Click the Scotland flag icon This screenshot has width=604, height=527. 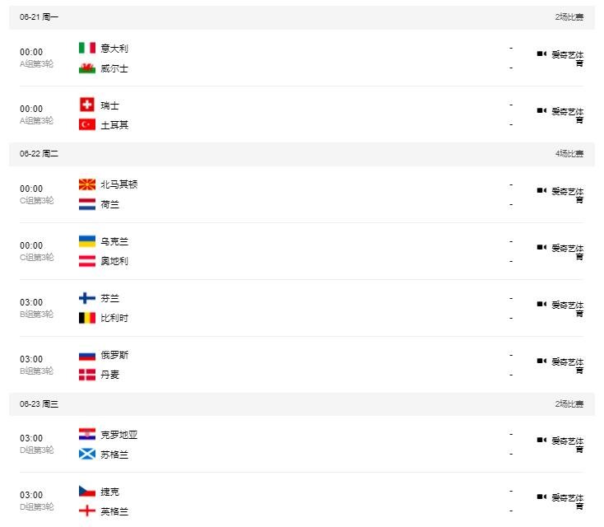click(86, 454)
